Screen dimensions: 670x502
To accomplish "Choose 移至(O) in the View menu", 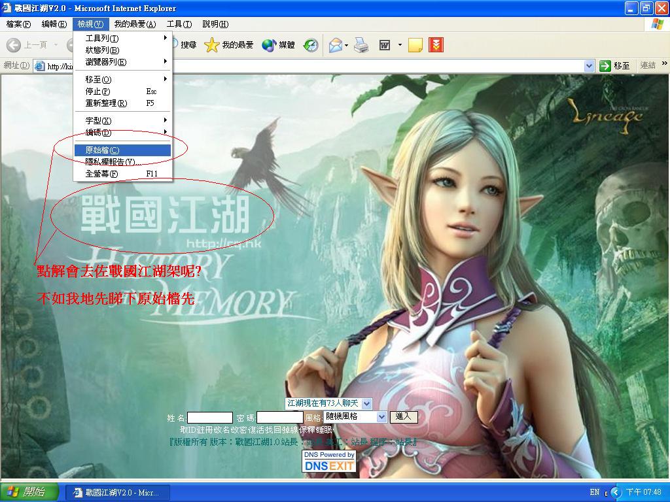I will click(122, 79).
